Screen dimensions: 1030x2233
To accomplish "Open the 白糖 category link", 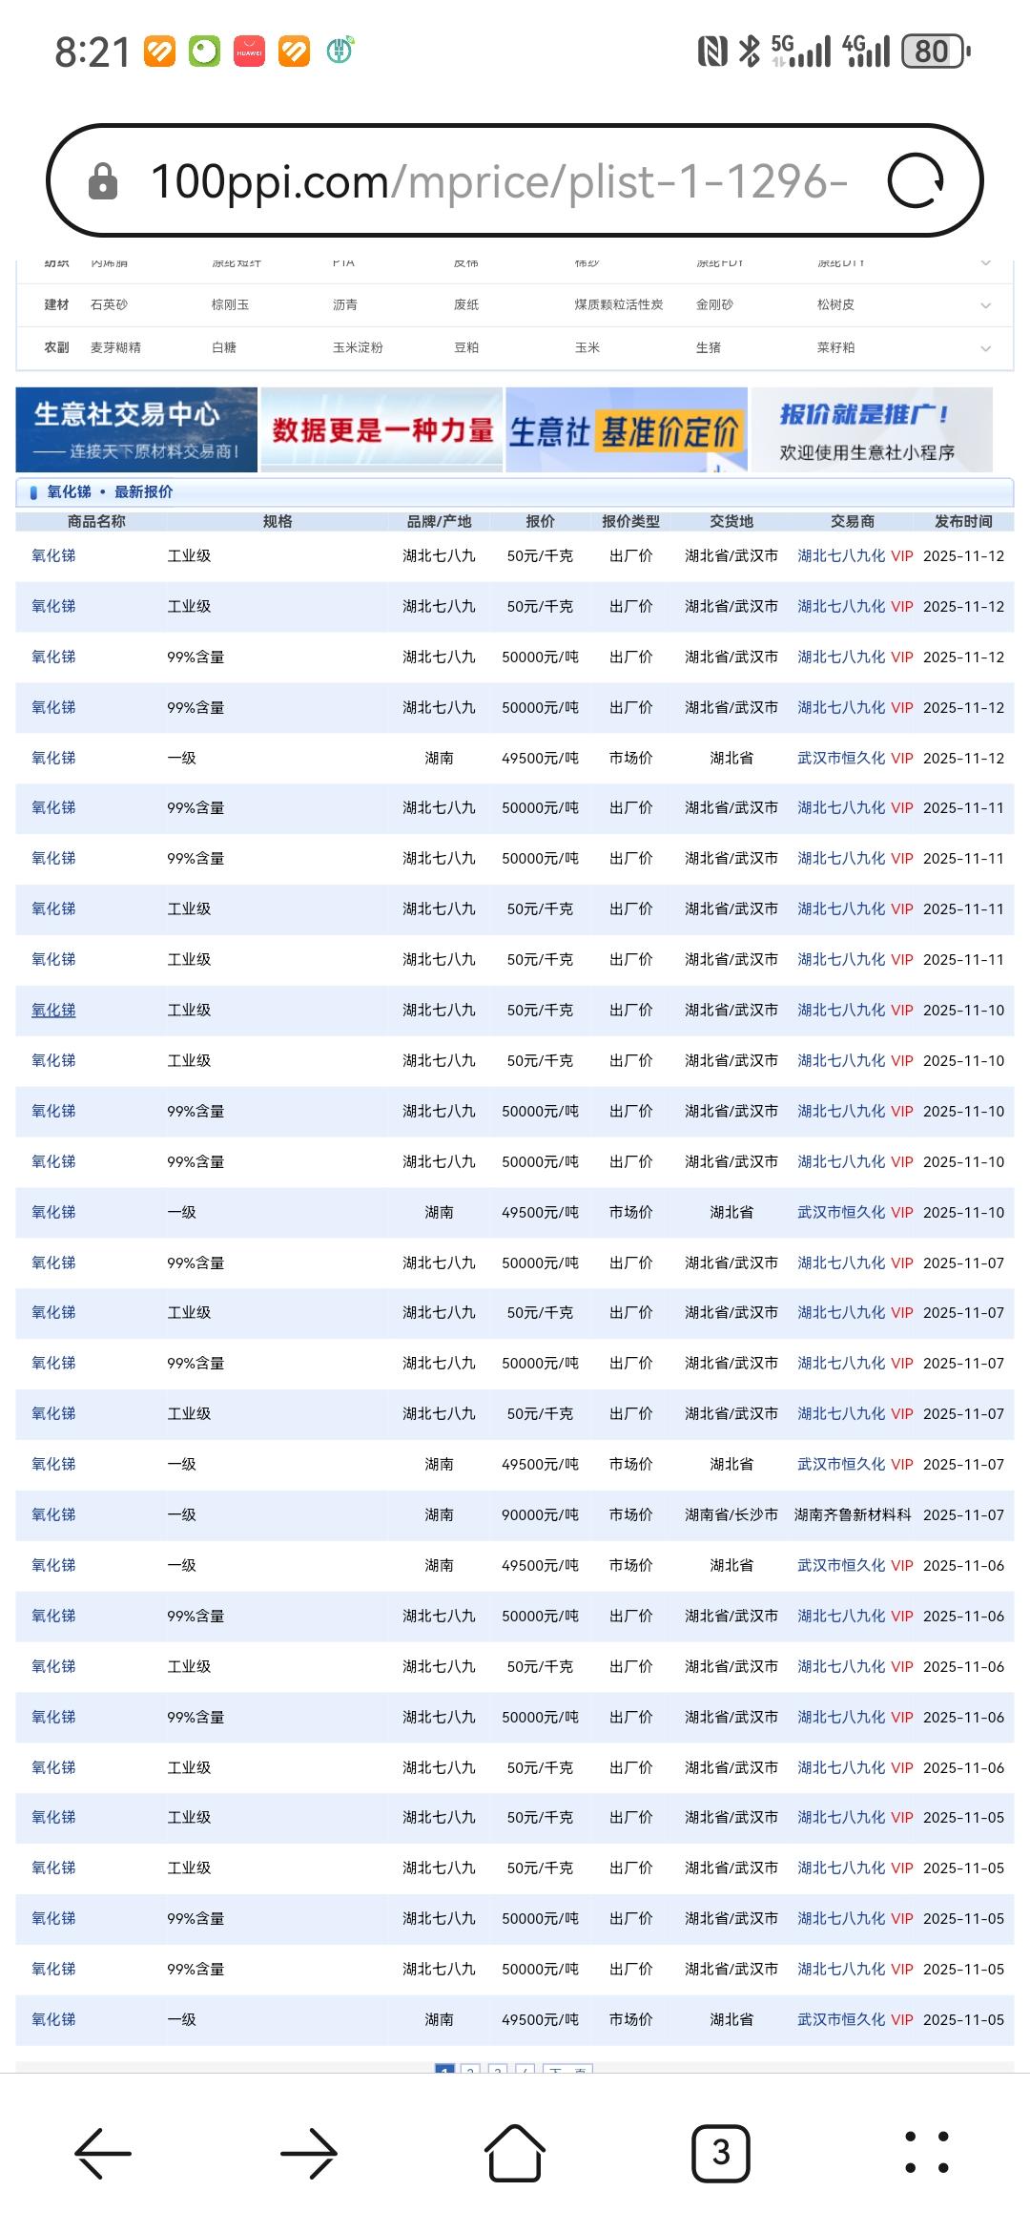I will (x=224, y=347).
